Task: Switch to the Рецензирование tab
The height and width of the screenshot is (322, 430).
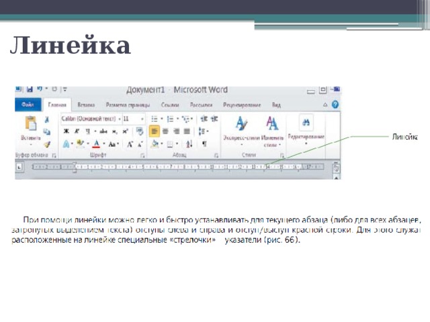Action: (242, 105)
